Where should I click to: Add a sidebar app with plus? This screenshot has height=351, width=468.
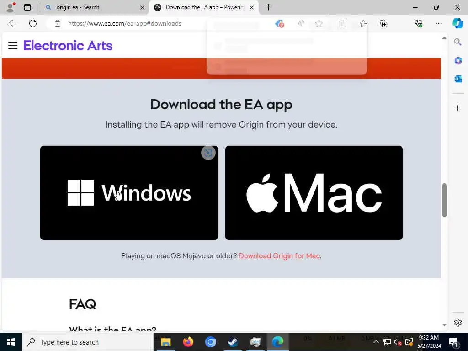(x=458, y=108)
